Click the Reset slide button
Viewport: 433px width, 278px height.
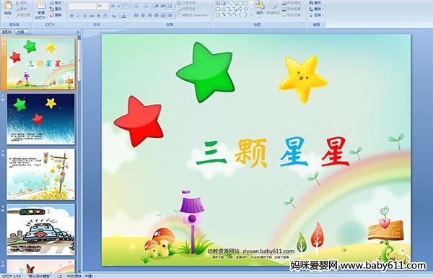click(x=56, y=9)
